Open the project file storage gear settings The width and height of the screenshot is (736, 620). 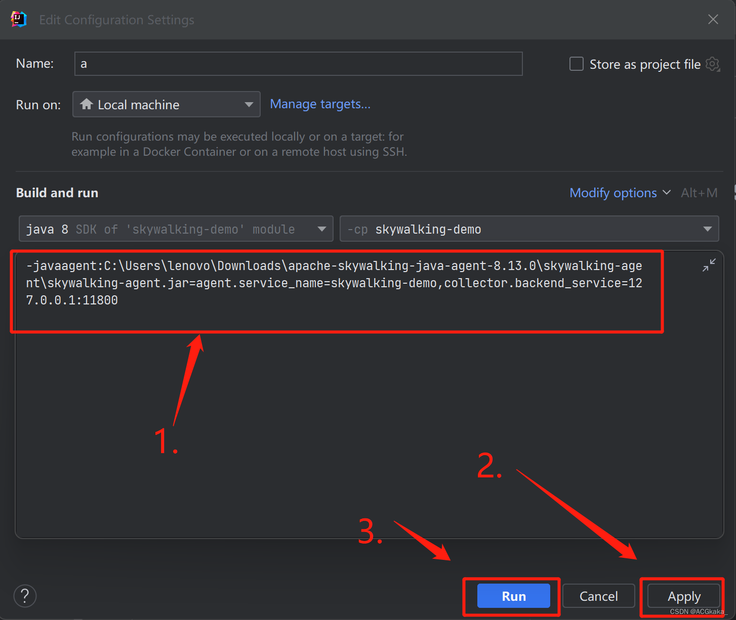click(x=713, y=64)
